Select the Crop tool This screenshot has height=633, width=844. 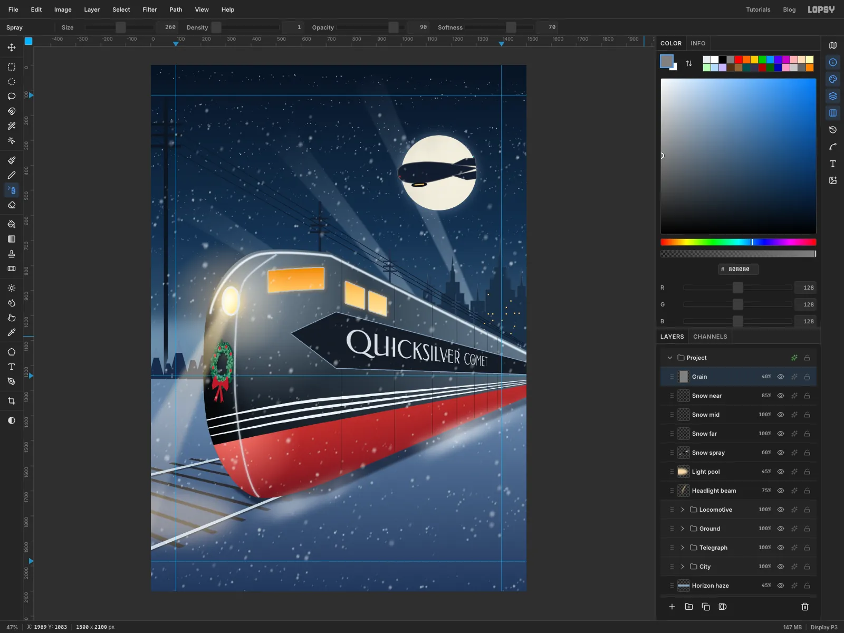click(12, 401)
